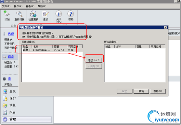The height and width of the screenshot is (125, 181).
Task: Click the Add disk toolbar icon
Action: tap(7, 14)
